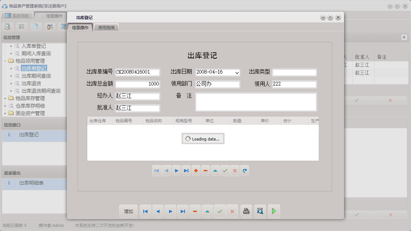Add a detail row with the plus icon
The height and width of the screenshot is (231, 411).
tap(196, 170)
